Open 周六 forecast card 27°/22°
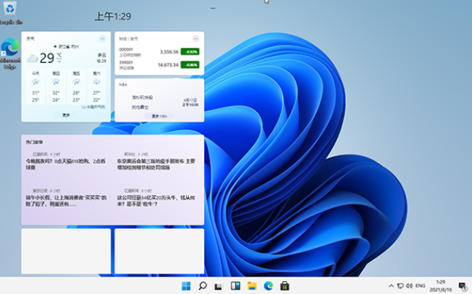This screenshot has height=294, width=472. [96, 86]
